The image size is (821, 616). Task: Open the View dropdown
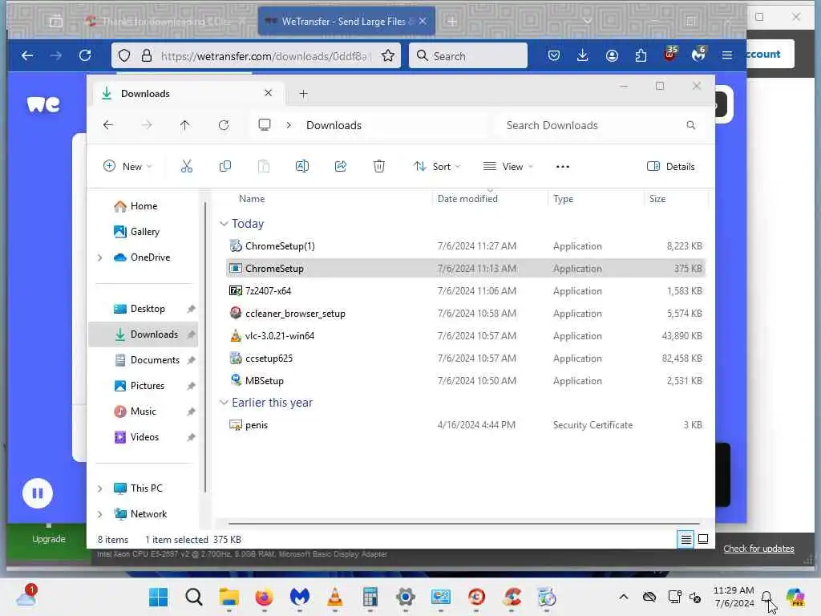click(508, 167)
